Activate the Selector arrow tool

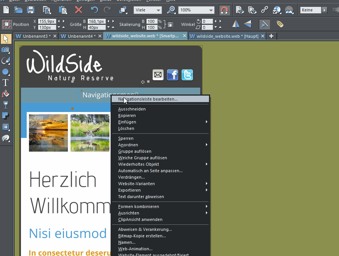tap(6, 39)
